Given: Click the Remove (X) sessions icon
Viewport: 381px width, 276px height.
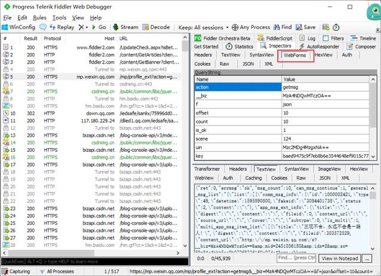Looking at the screenshot, I should click(x=81, y=27).
